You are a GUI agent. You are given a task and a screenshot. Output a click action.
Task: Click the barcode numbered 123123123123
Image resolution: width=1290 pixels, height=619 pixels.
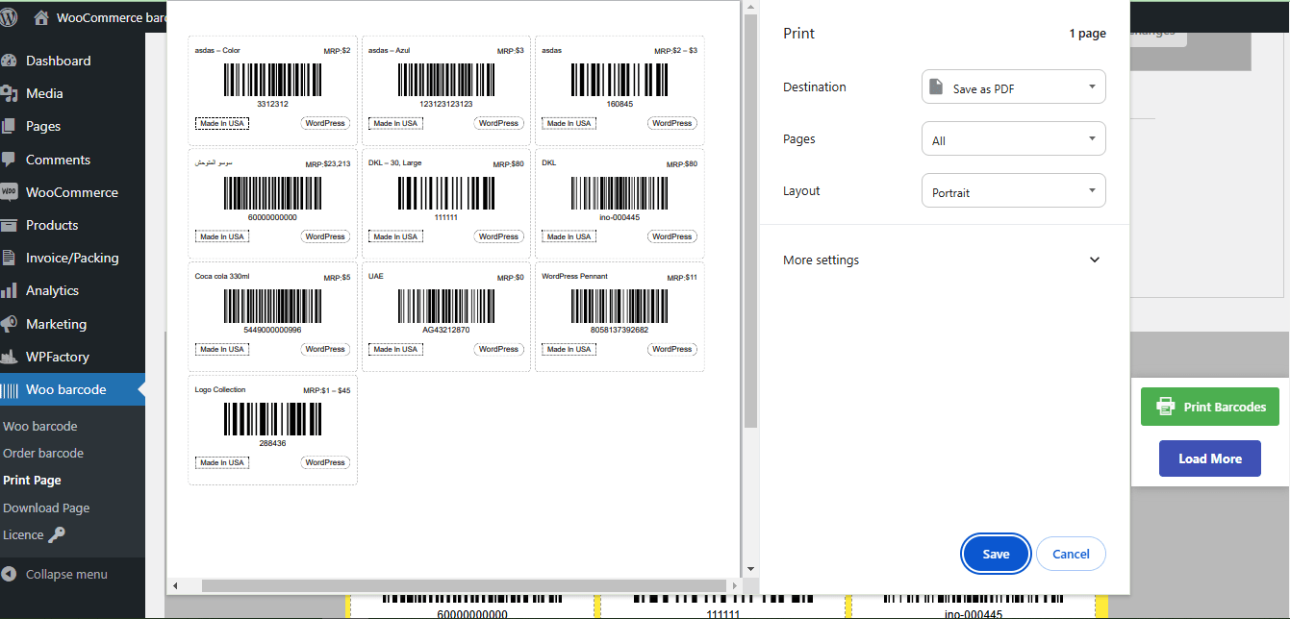tap(446, 81)
